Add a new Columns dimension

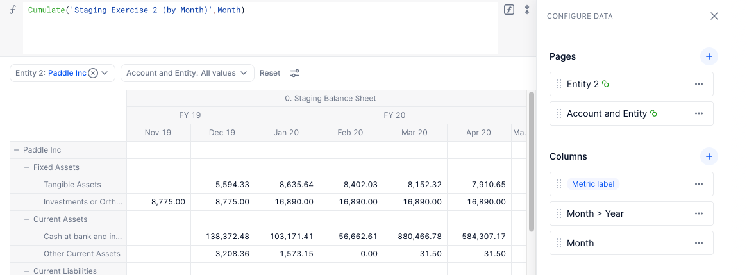[709, 156]
